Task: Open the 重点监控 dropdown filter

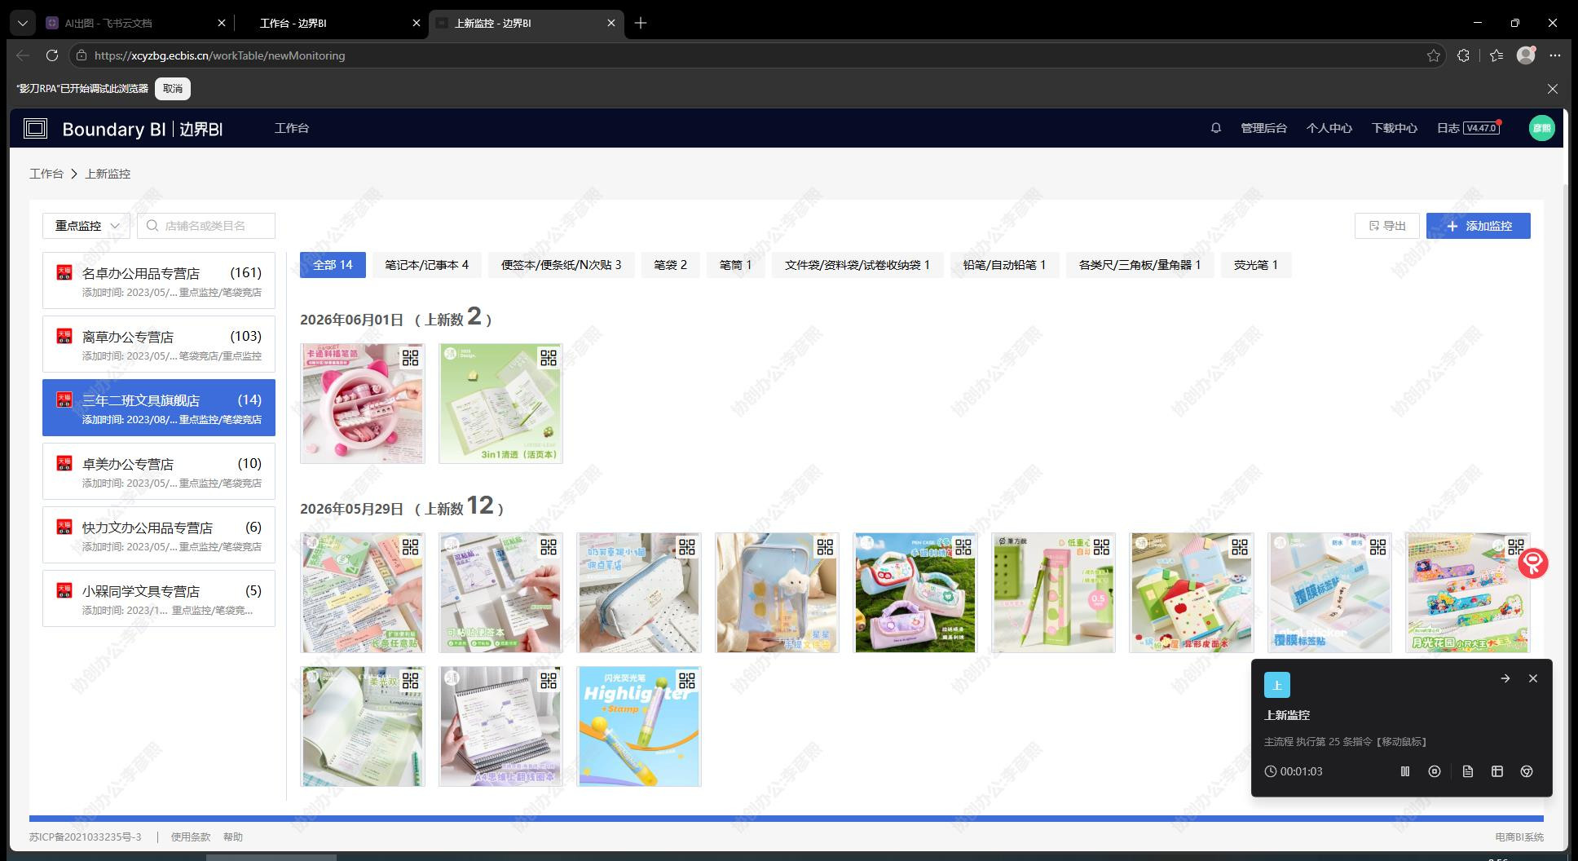Action: (86, 226)
